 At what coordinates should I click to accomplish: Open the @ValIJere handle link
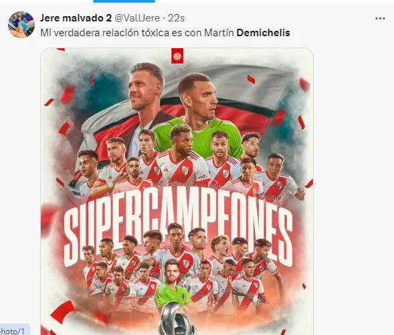coord(137,18)
